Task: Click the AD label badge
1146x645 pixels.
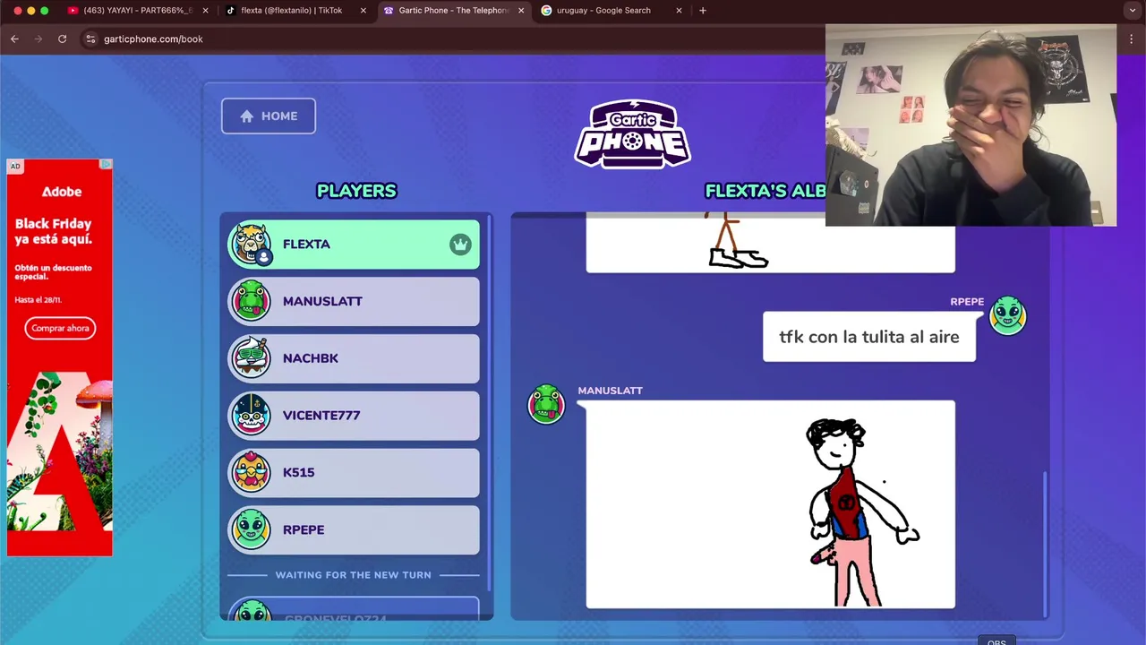Action: click(x=15, y=166)
